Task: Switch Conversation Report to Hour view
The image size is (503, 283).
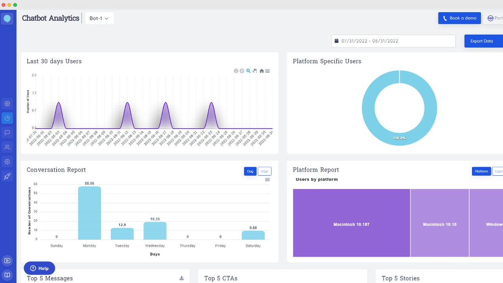Action: pos(264,171)
